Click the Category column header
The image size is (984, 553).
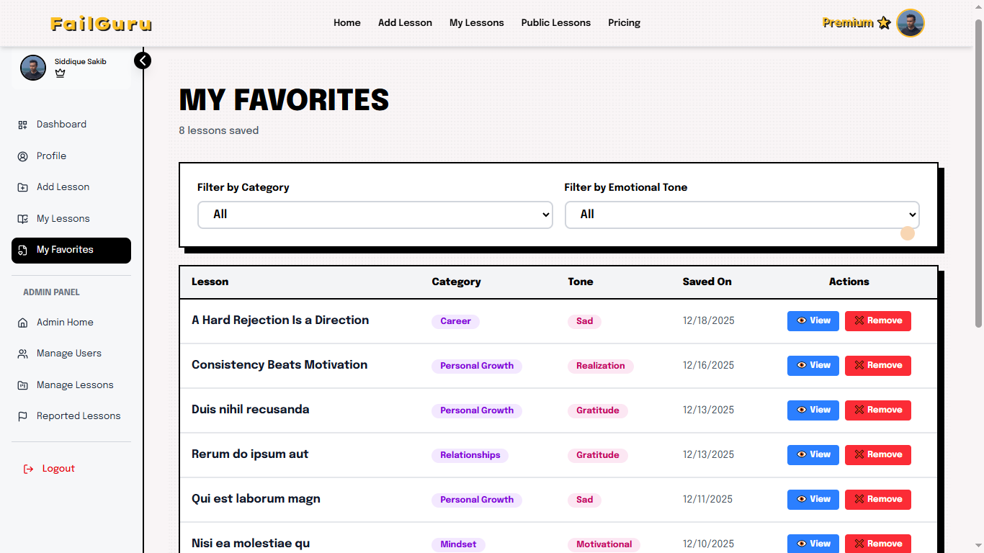(x=457, y=282)
